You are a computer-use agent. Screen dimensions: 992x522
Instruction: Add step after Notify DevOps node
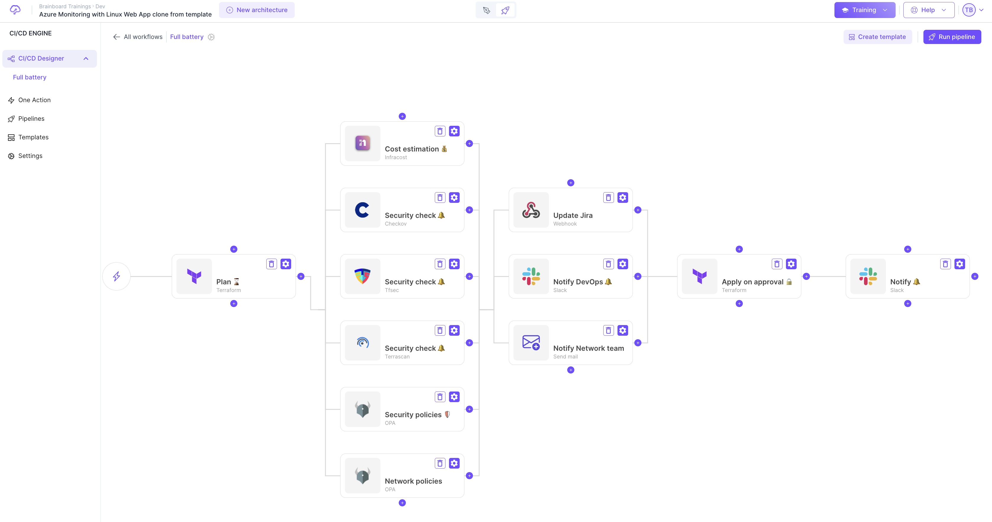(x=638, y=276)
